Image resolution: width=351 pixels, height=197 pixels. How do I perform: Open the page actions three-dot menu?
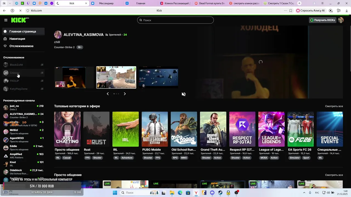pos(285,11)
